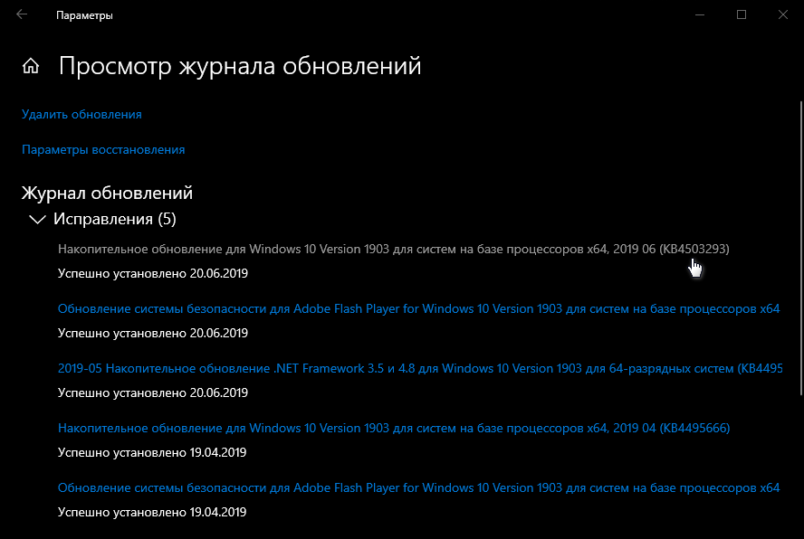
Task: Close the Параметры window
Action: pyautogui.click(x=783, y=15)
